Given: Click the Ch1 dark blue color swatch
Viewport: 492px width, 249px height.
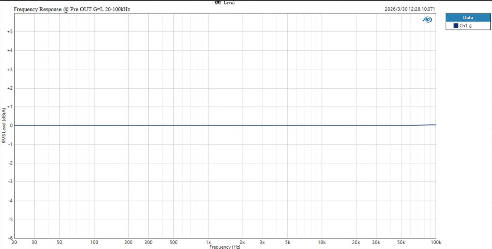Looking at the screenshot, I should pyautogui.click(x=456, y=26).
